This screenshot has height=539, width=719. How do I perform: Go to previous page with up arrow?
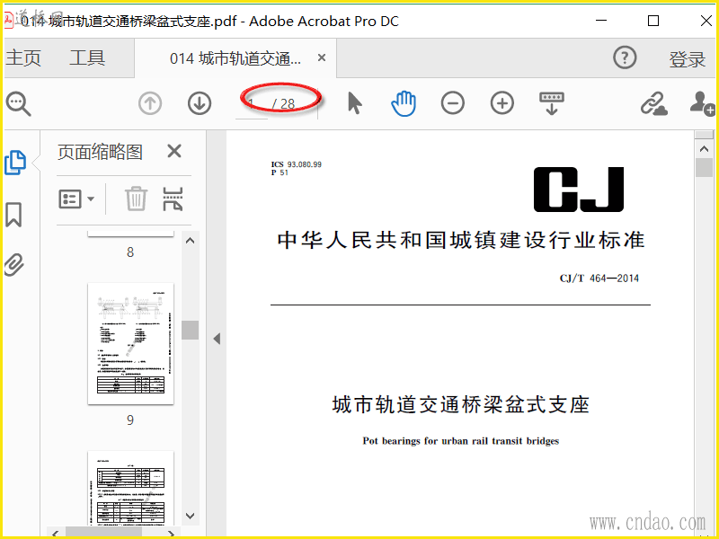[150, 103]
